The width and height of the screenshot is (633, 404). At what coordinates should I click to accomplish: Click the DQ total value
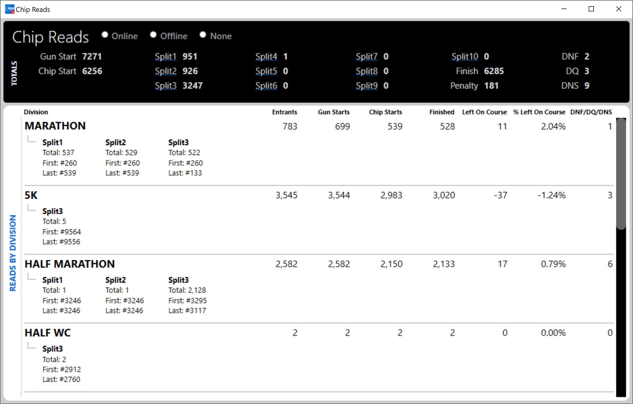click(x=587, y=71)
